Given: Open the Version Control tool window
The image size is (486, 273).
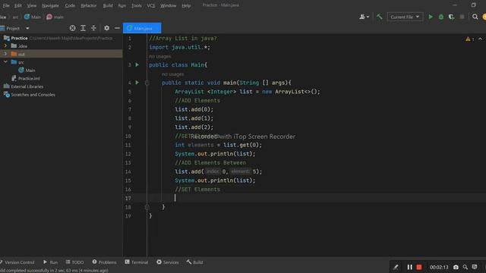Looking at the screenshot, I should point(17,262).
